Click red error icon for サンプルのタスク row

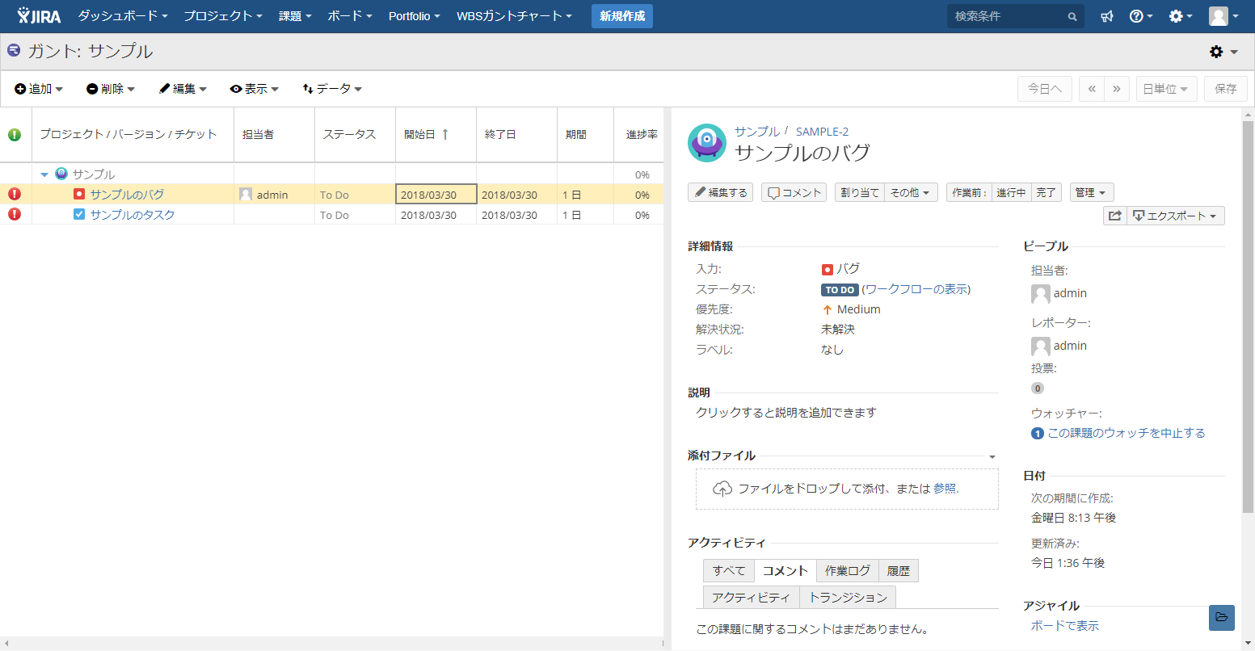click(x=15, y=214)
